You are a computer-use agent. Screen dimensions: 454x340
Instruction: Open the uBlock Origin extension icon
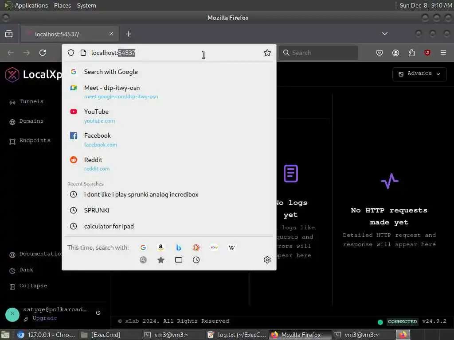[x=427, y=53]
